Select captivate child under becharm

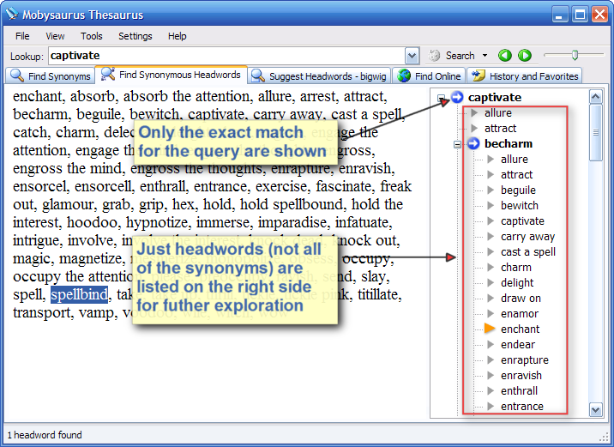[x=522, y=221]
